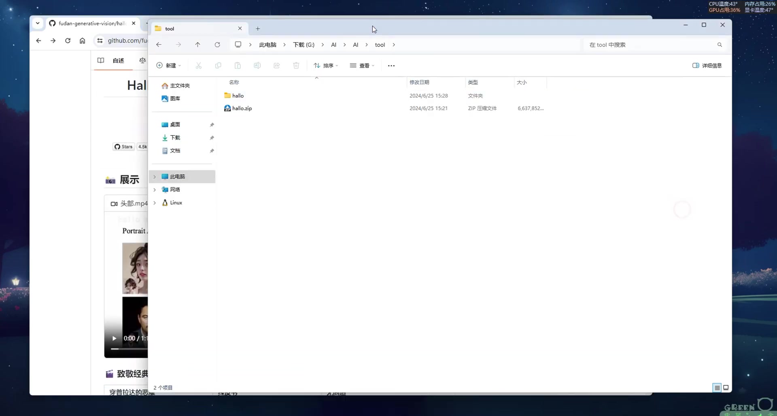
Task: Close the tool Explorer tab
Action: point(240,28)
